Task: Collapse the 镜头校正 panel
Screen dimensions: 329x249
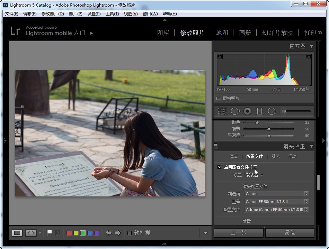Action: [x=311, y=146]
